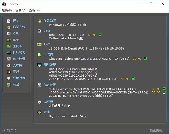The image size is (169, 134).
Task: Click the motherboard temperature value 39 °C
Action: [x=137, y=59]
